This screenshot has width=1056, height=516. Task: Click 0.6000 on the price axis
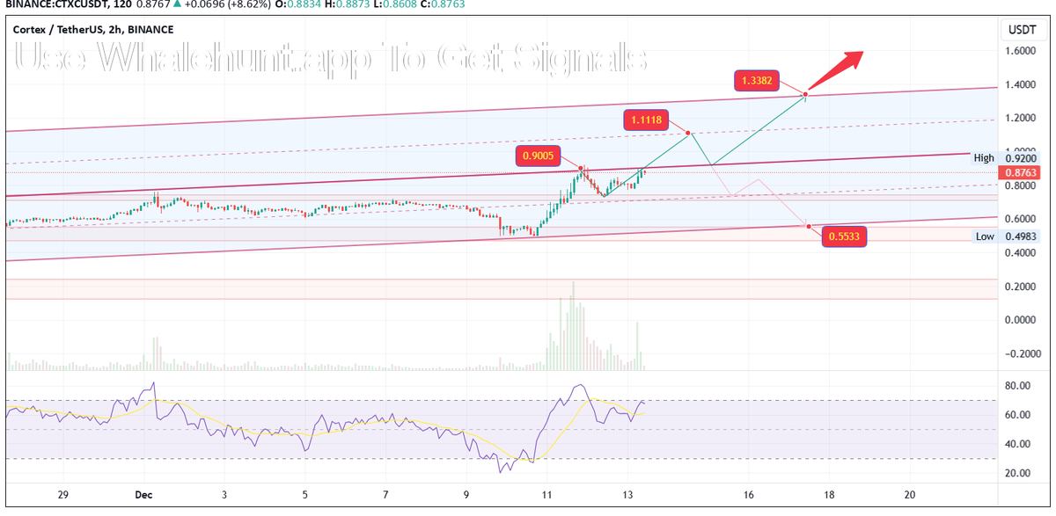tap(1021, 220)
